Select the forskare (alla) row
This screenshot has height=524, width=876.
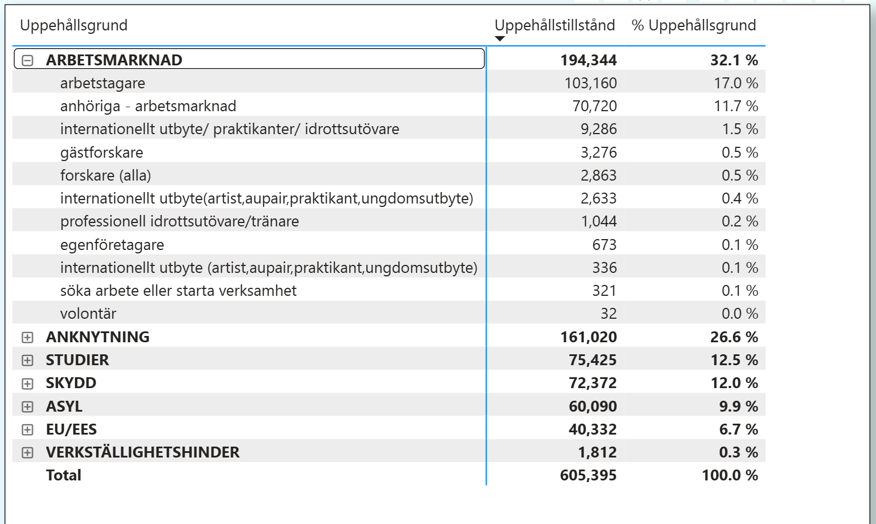point(105,175)
